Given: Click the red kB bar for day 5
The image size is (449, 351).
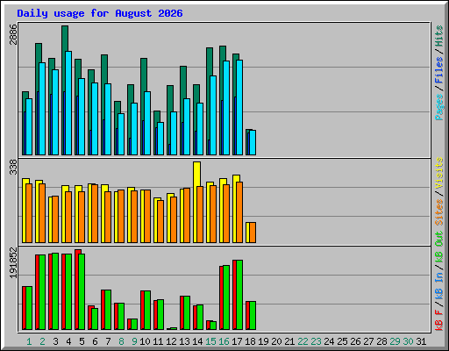Looking at the screenshot, I should pos(77,290).
